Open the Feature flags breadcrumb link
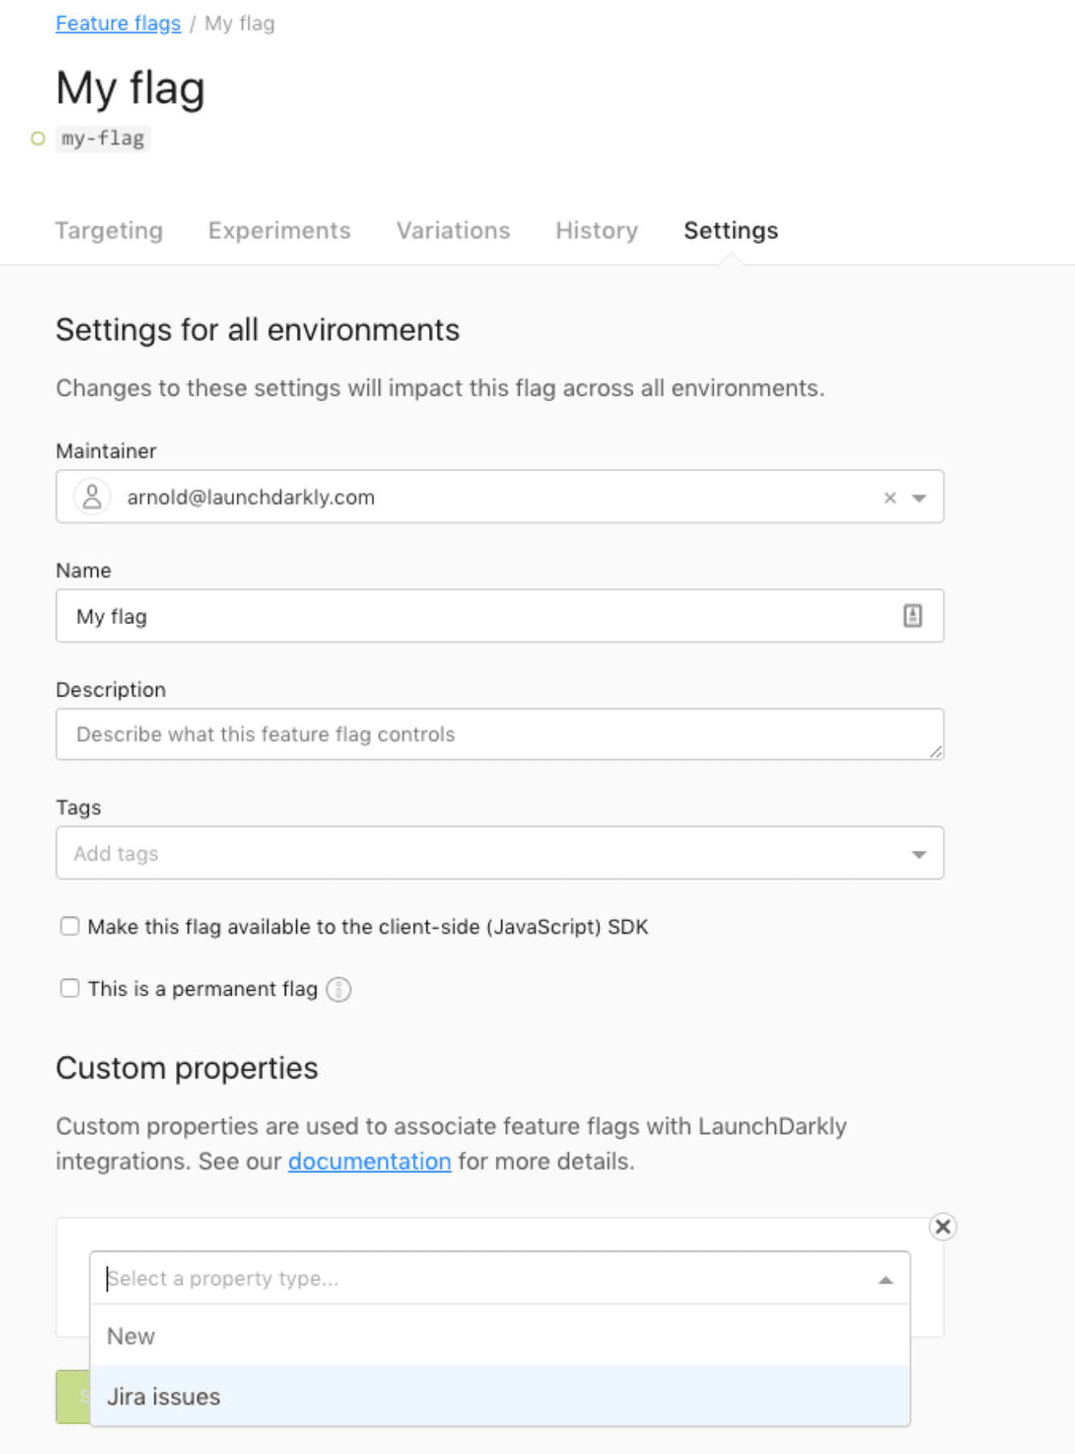The height and width of the screenshot is (1454, 1075). pyautogui.click(x=118, y=23)
